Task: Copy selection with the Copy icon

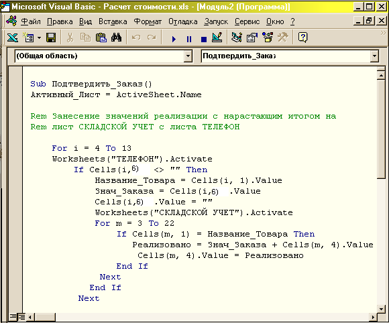Action: point(85,38)
